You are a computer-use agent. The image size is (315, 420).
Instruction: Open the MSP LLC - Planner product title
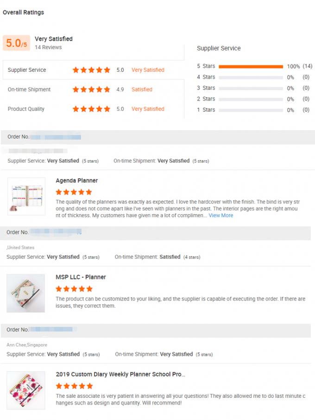point(81,277)
